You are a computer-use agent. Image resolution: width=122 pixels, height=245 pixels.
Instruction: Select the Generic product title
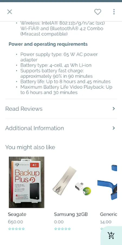click(x=108, y=214)
